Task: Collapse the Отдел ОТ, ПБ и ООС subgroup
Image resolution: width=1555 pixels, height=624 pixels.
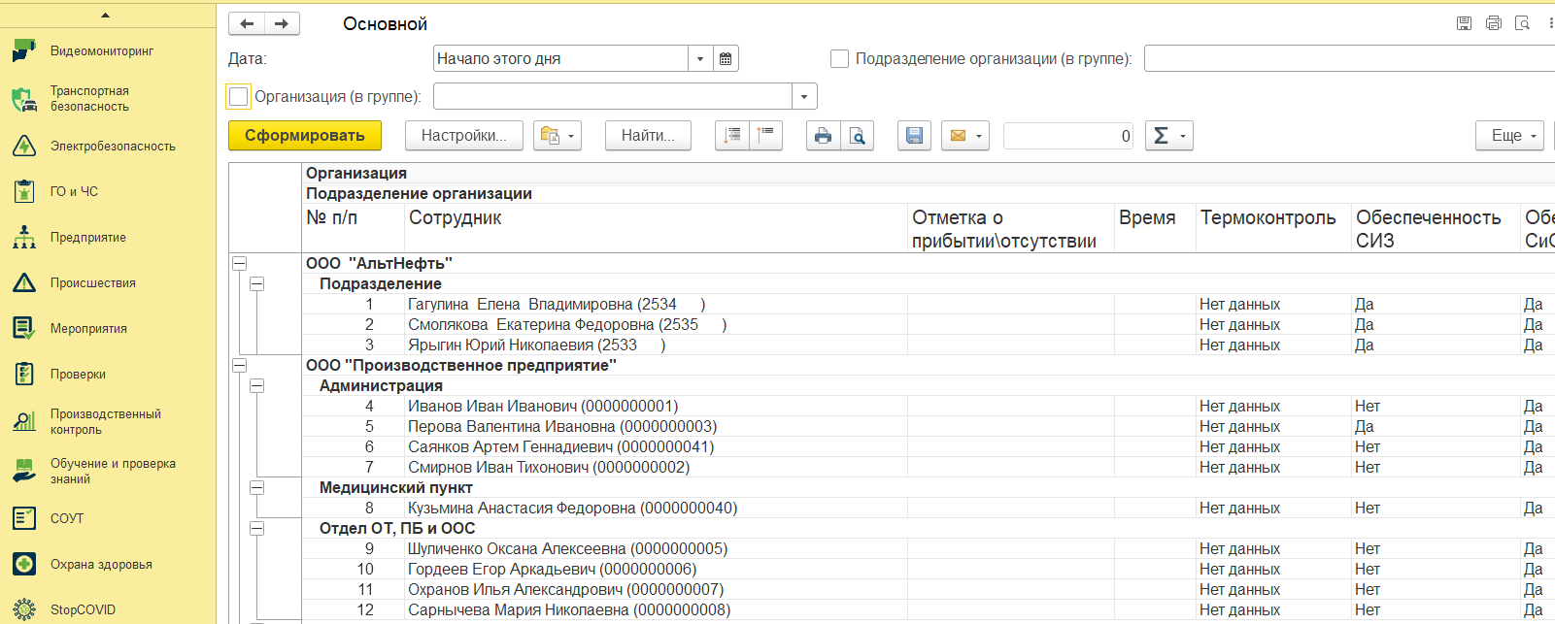Action: click(x=256, y=529)
